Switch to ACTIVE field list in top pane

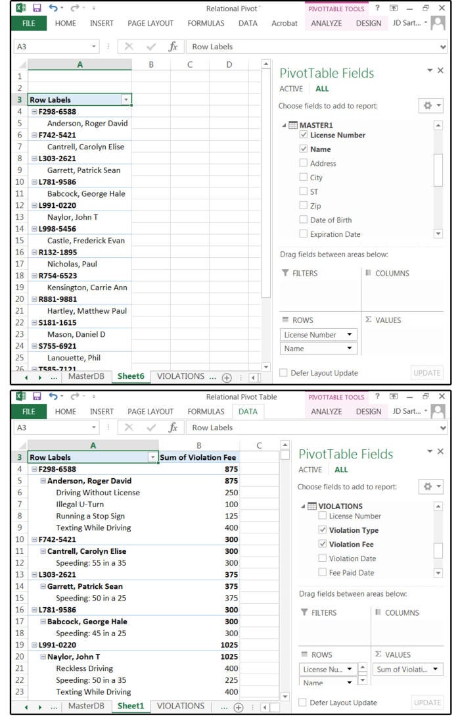pyautogui.click(x=291, y=89)
